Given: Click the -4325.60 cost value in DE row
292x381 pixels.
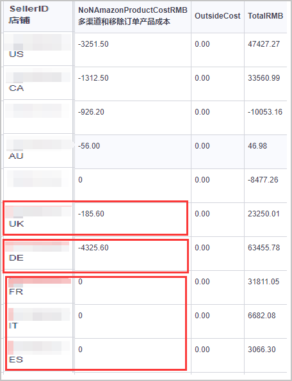Looking at the screenshot, I should (x=93, y=248).
